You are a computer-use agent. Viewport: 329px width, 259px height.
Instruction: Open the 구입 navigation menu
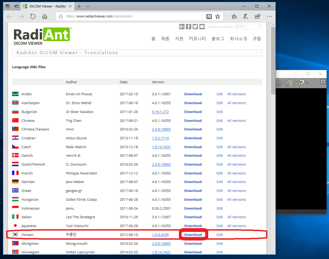(256, 39)
